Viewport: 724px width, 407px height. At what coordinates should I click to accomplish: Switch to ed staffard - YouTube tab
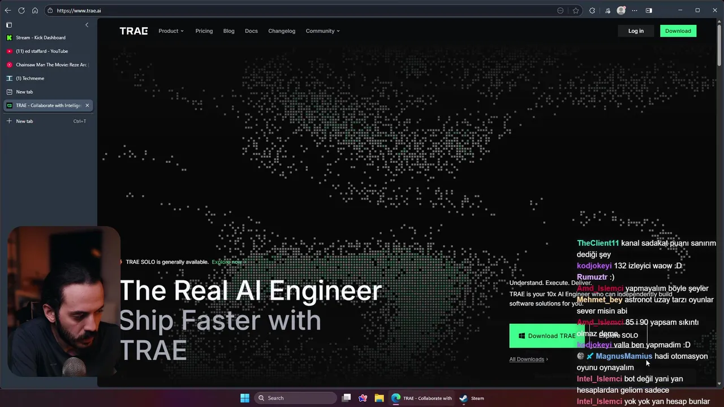click(x=48, y=51)
